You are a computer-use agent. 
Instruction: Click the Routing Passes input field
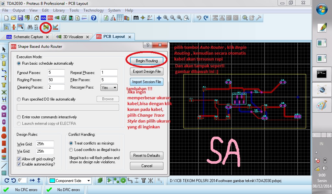pyautogui.click(x=56, y=80)
